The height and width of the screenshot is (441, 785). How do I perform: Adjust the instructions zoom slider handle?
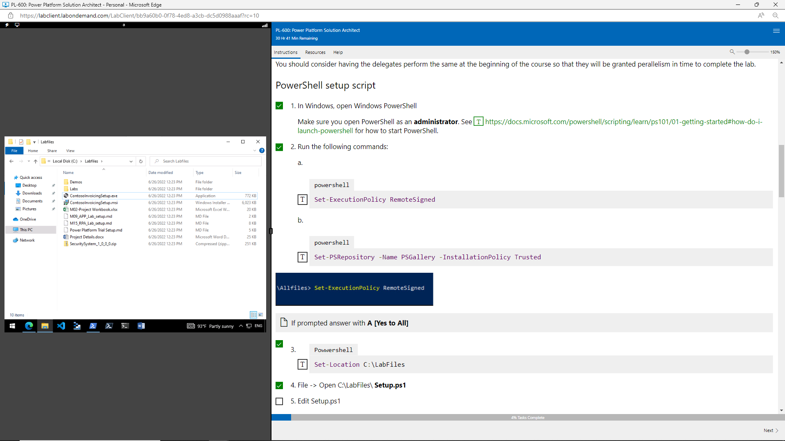[x=747, y=52]
